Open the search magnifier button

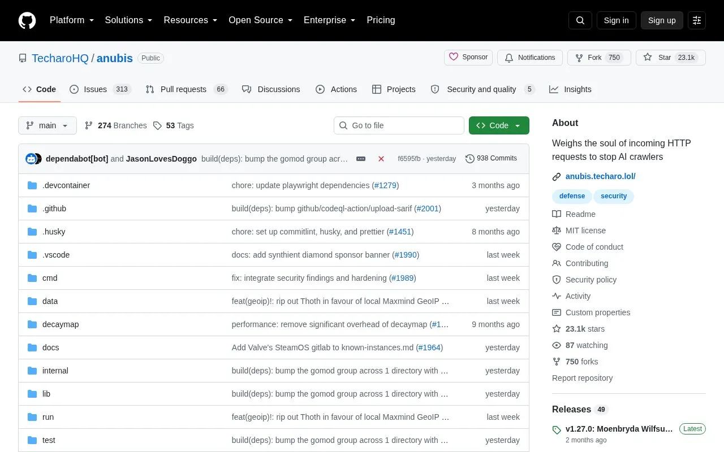[580, 20]
